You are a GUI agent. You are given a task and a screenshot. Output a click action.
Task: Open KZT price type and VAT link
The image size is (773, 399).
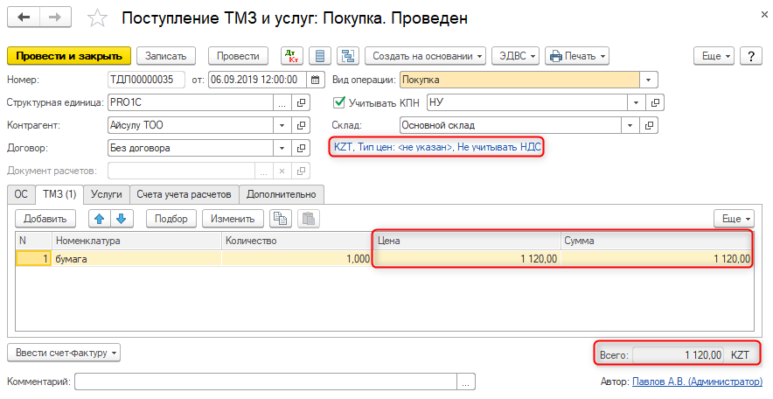coord(437,147)
